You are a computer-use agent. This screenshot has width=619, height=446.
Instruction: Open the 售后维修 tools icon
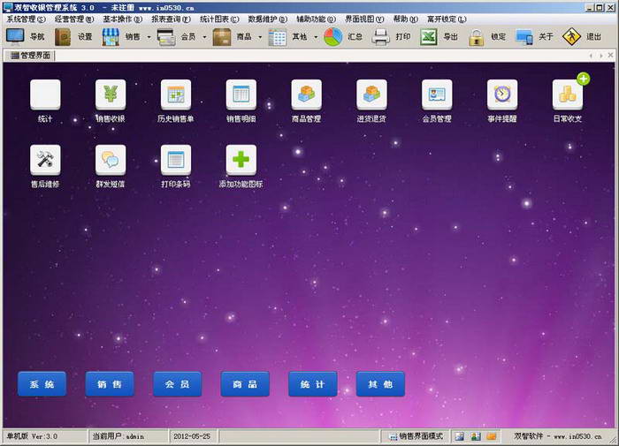45,160
